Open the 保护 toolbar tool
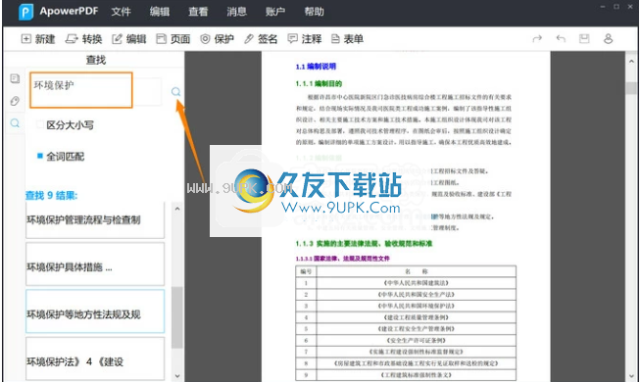 click(x=217, y=39)
